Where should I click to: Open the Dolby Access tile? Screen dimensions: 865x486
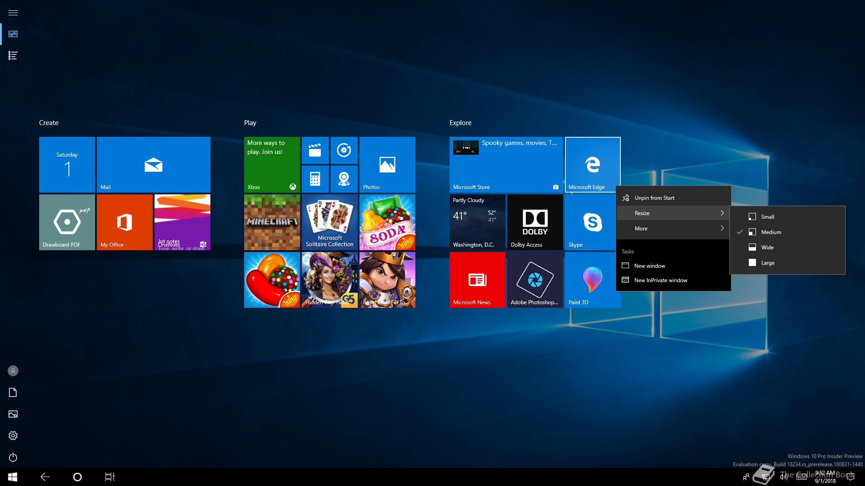click(x=535, y=222)
